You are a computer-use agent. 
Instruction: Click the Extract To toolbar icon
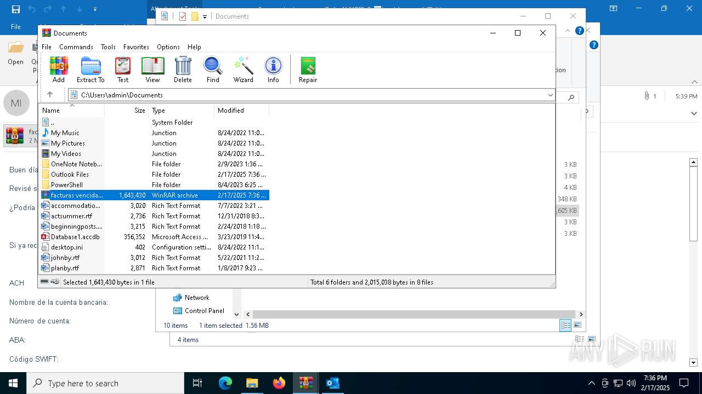[90, 69]
